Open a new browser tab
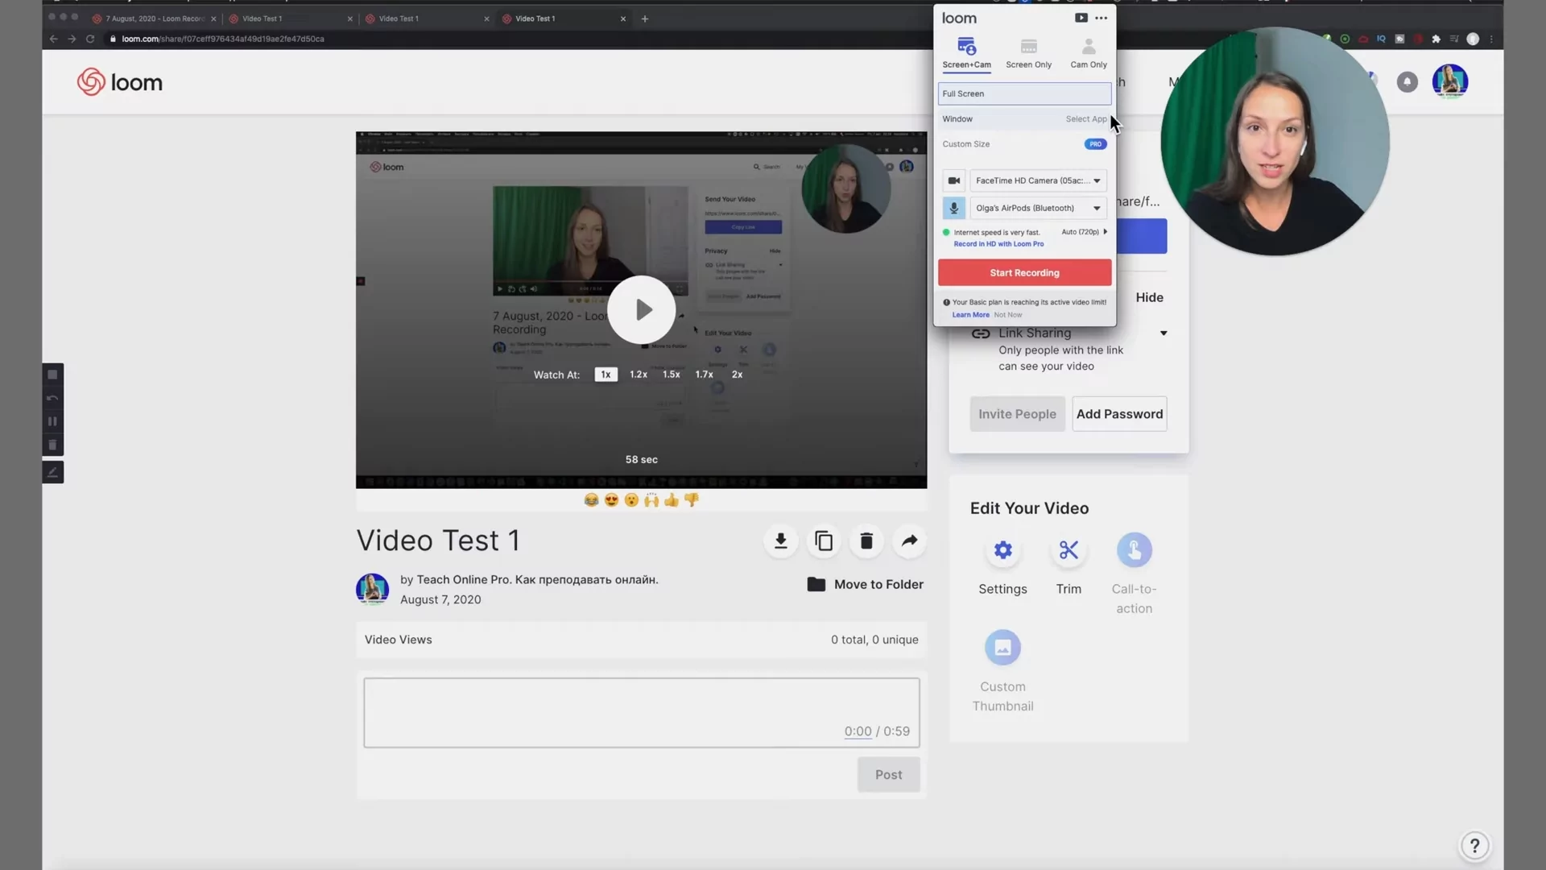This screenshot has width=1546, height=870. (644, 19)
